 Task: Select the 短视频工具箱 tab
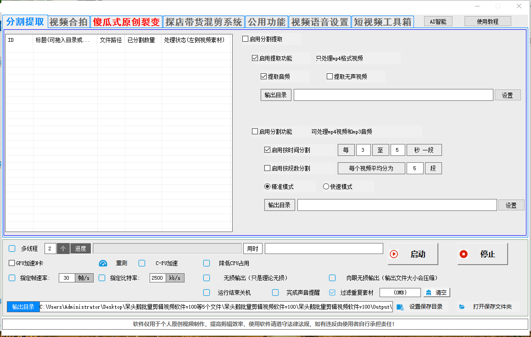pyautogui.click(x=382, y=21)
